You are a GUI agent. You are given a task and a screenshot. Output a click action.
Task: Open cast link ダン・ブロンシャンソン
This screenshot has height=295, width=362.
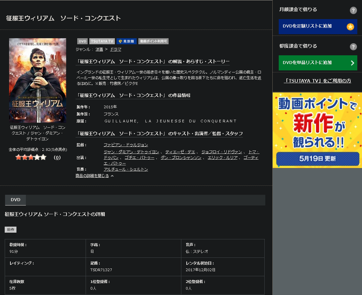tap(181, 158)
